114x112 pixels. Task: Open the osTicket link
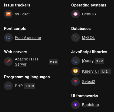click(22, 14)
